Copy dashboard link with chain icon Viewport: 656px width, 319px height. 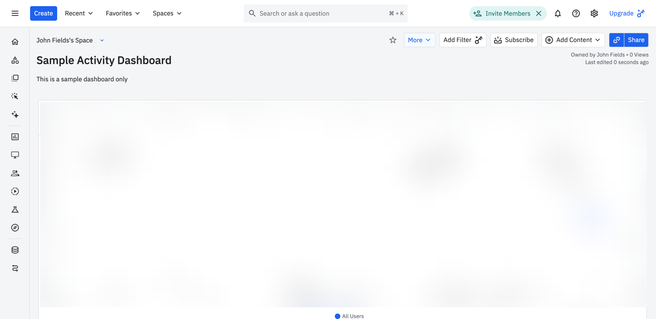(616, 40)
